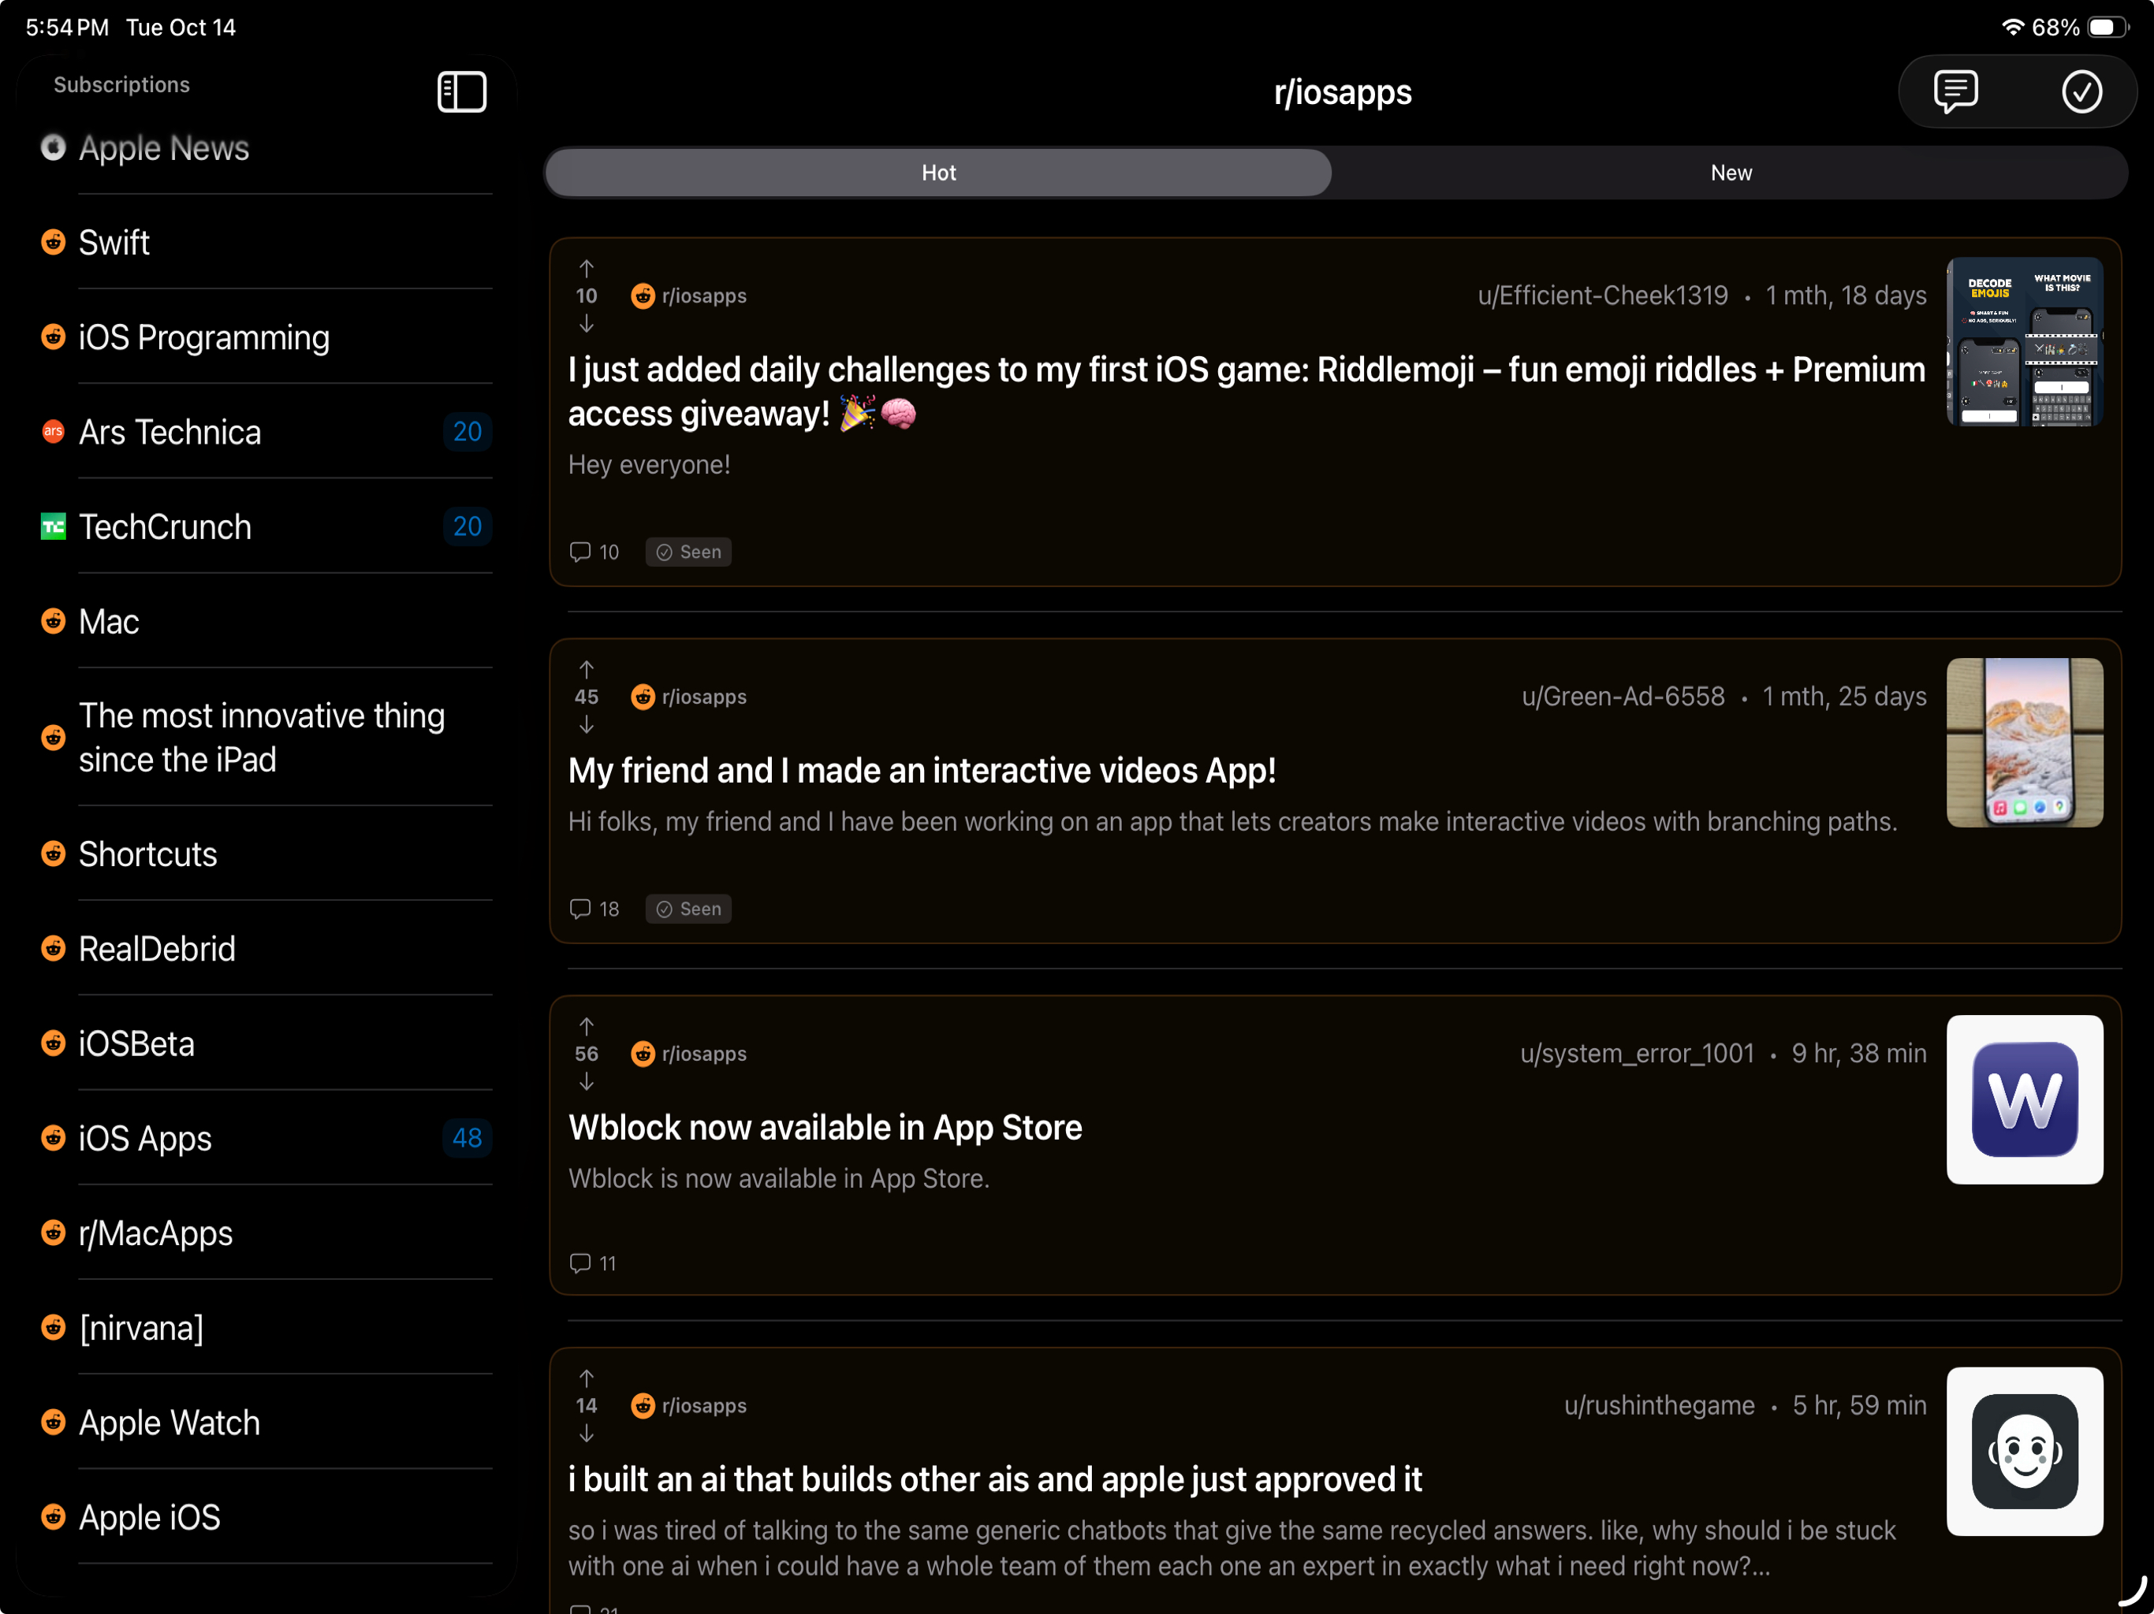Open TechCrunch subscription

click(265, 526)
